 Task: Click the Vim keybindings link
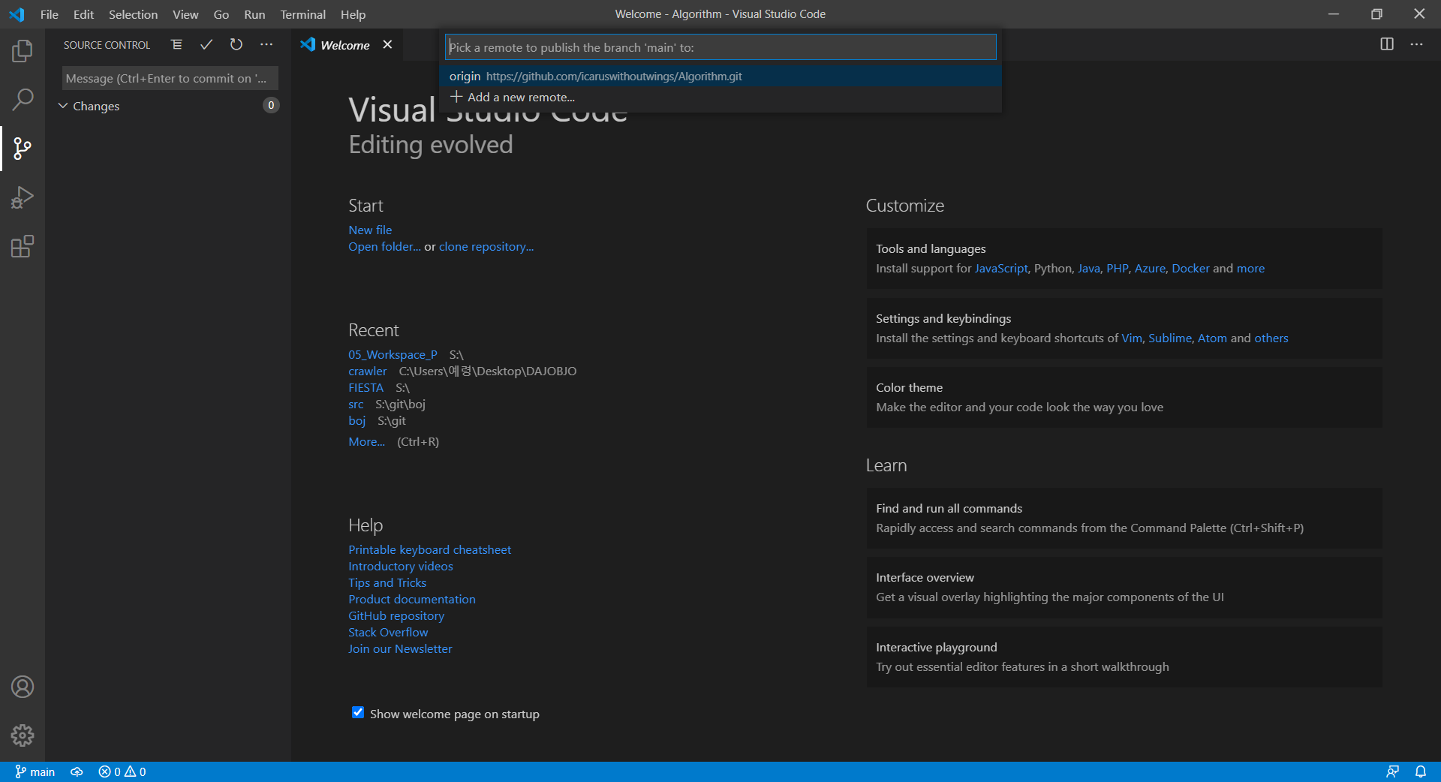point(1132,338)
